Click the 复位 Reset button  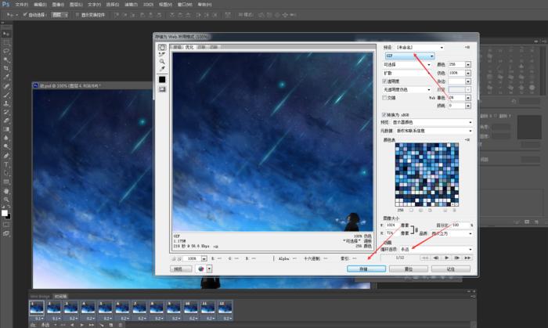pos(409,269)
